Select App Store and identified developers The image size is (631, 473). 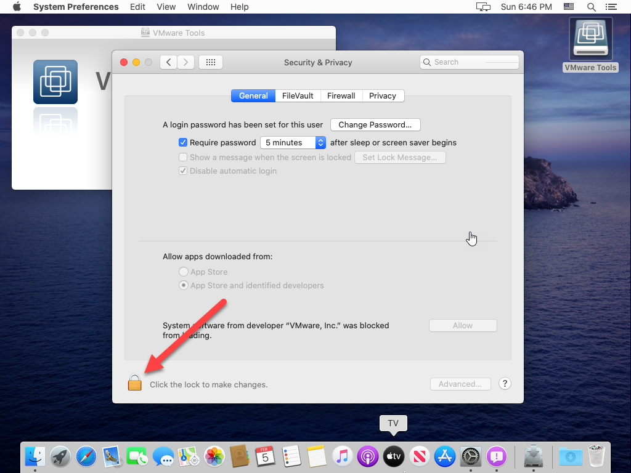pyautogui.click(x=184, y=286)
